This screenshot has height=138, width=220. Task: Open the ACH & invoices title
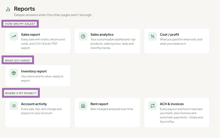tap(172, 104)
